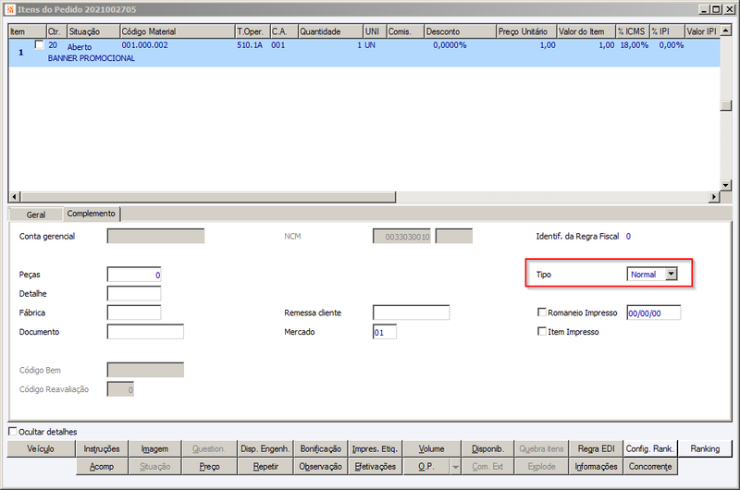This screenshot has width=740, height=490.
Task: Click the vertical scrollbar thumb of the grid
Action: (x=726, y=105)
